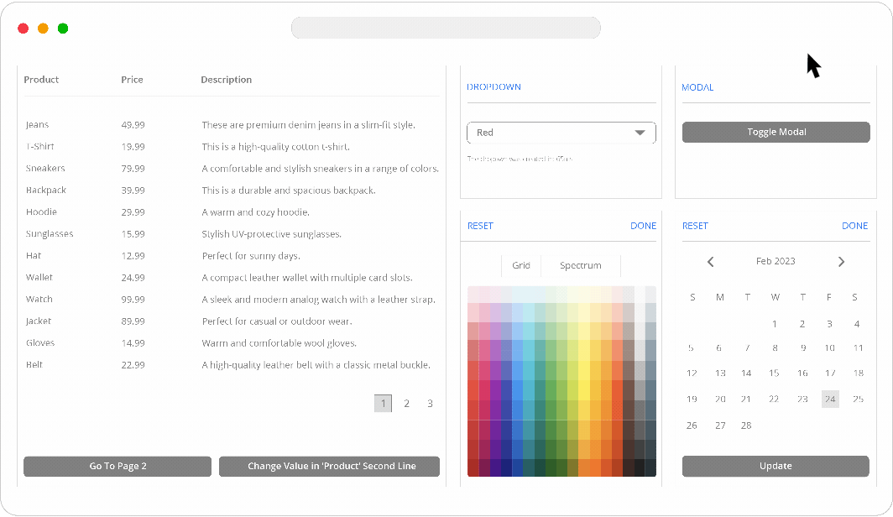The image size is (893, 517).
Task: Select February 10 in the calendar
Action: coord(830,348)
